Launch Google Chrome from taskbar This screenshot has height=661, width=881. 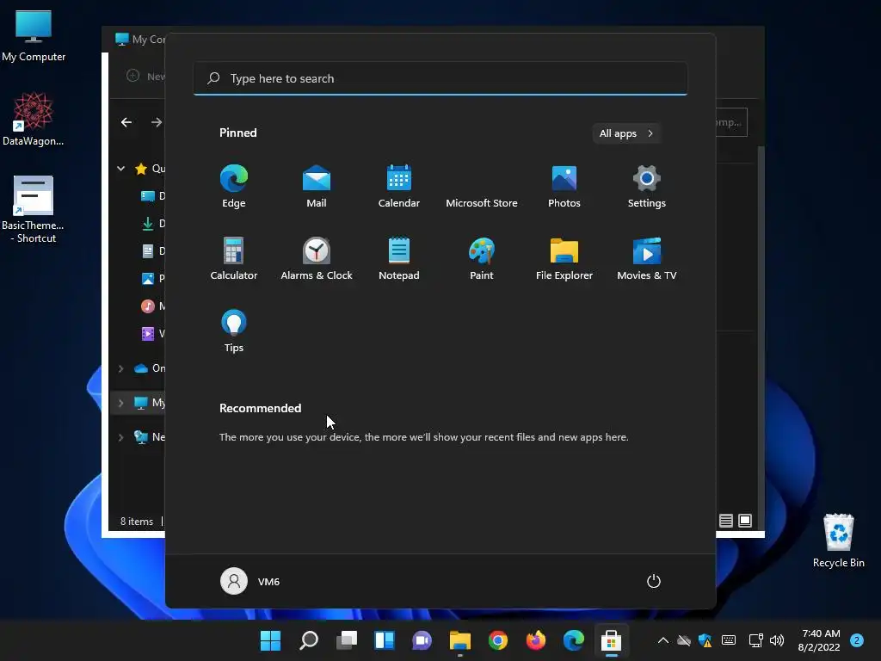pos(498,640)
